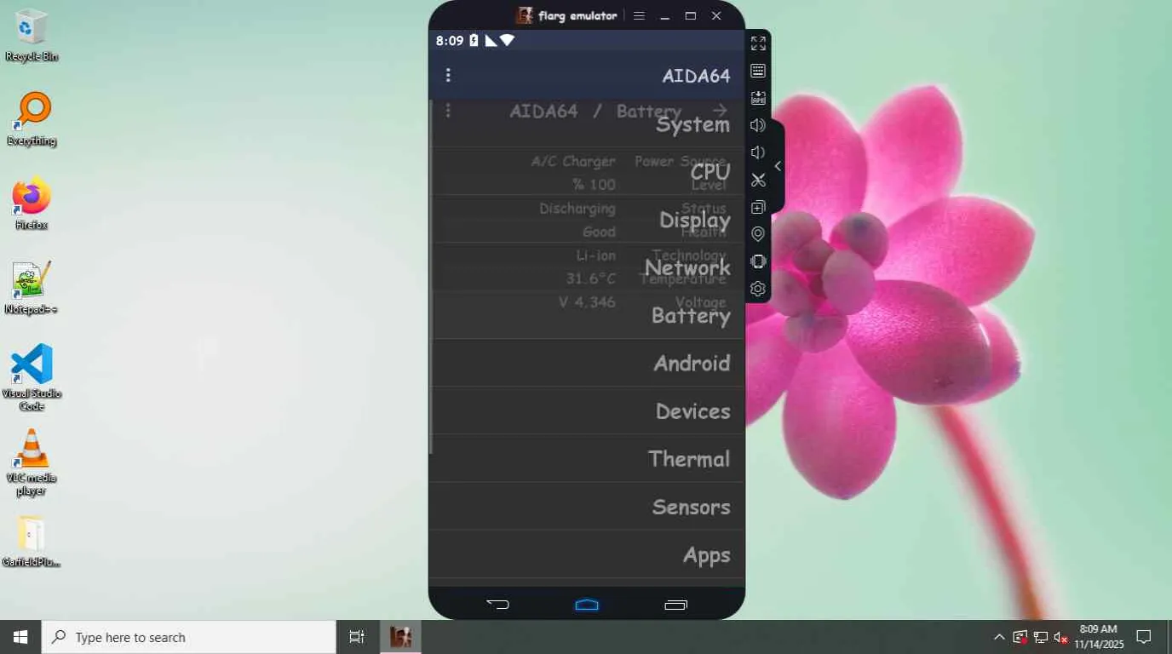This screenshot has width=1172, height=654.
Task: Open the Windows Start menu
Action: tap(20, 637)
